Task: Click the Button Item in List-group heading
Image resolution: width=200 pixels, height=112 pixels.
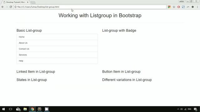Action: click(x=121, y=72)
